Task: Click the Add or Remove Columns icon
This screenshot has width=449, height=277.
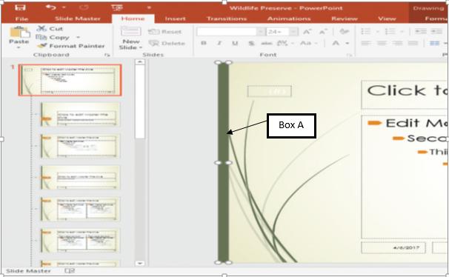Action: (x=435, y=43)
